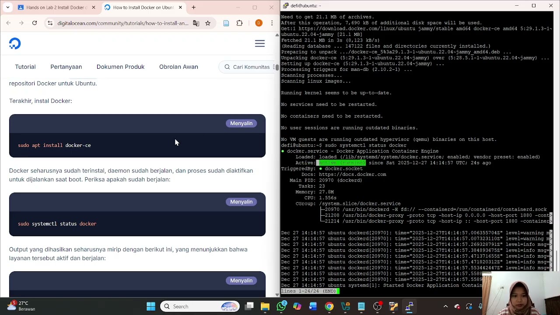Viewport: 560px width, 315px height.
Task: Click 'No services need to be restarted.' line
Action: [329, 105]
